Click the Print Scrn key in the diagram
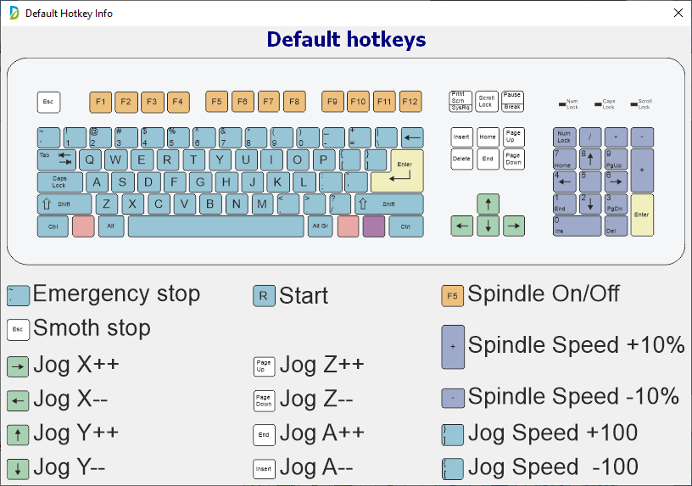Viewport: 692px width, 486px height. click(460, 101)
